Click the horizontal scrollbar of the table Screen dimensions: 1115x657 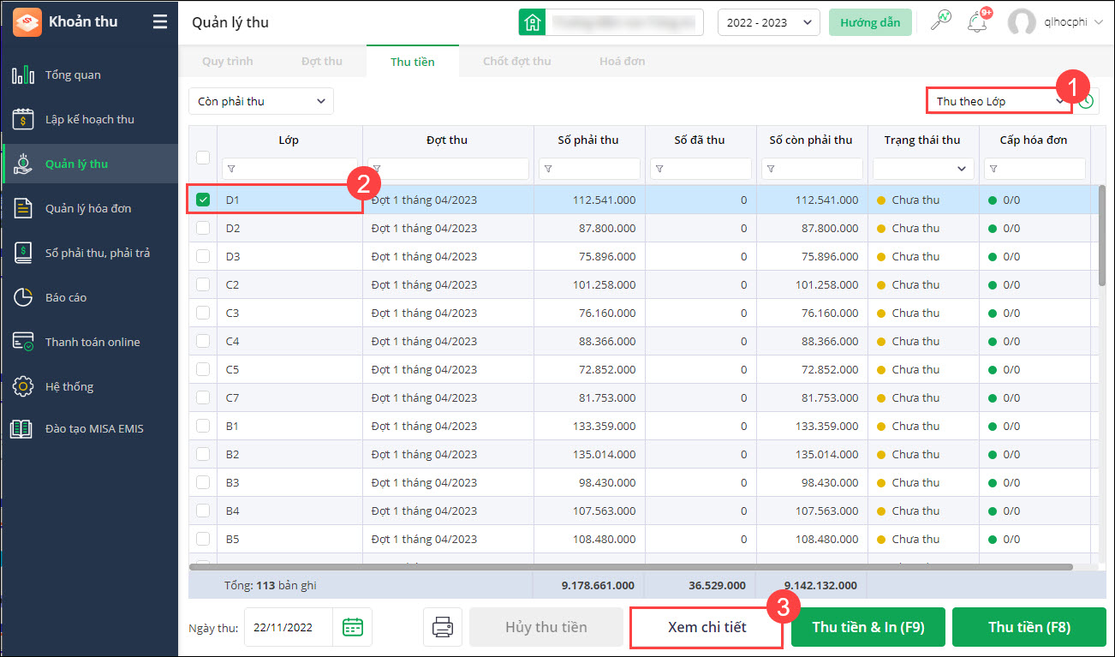point(631,566)
